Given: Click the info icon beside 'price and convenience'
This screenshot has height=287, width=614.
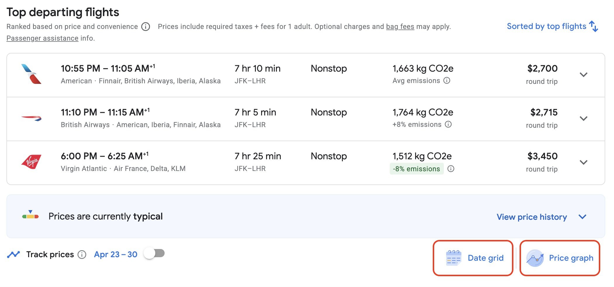Looking at the screenshot, I should tap(145, 27).
